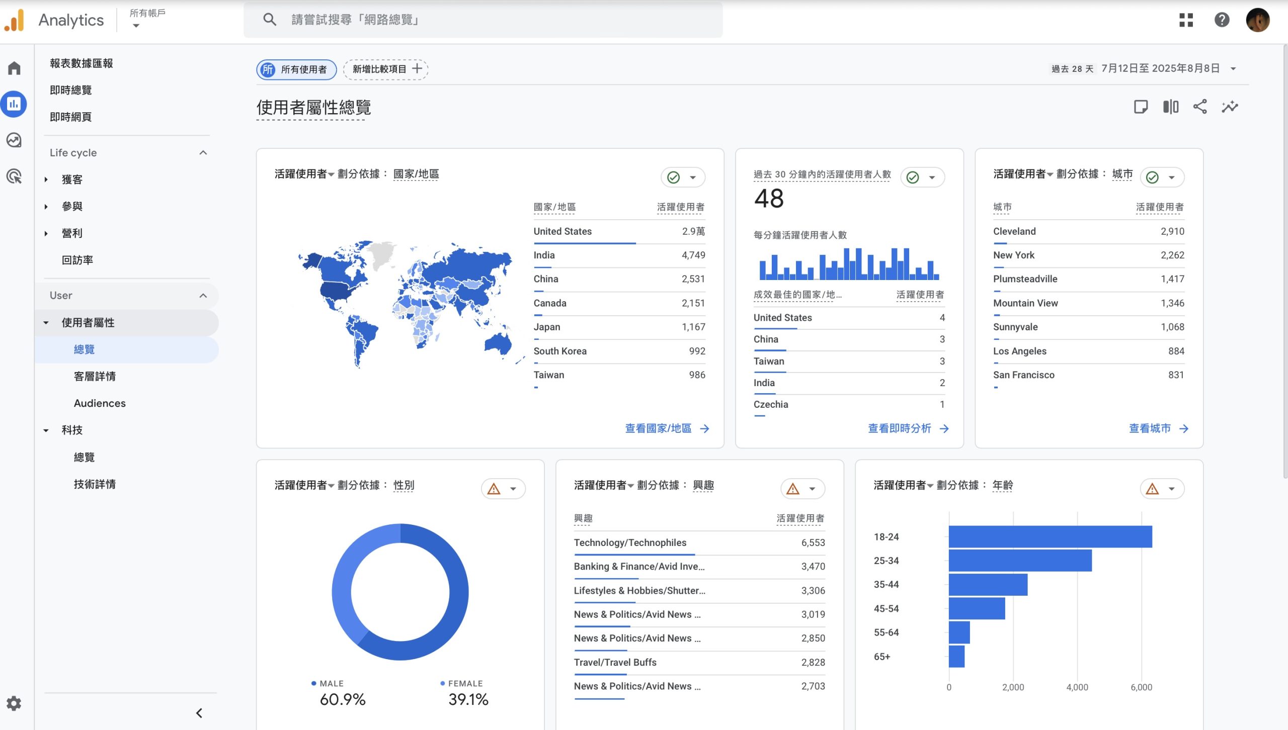Click the 18-24 age bar

[1050, 536]
